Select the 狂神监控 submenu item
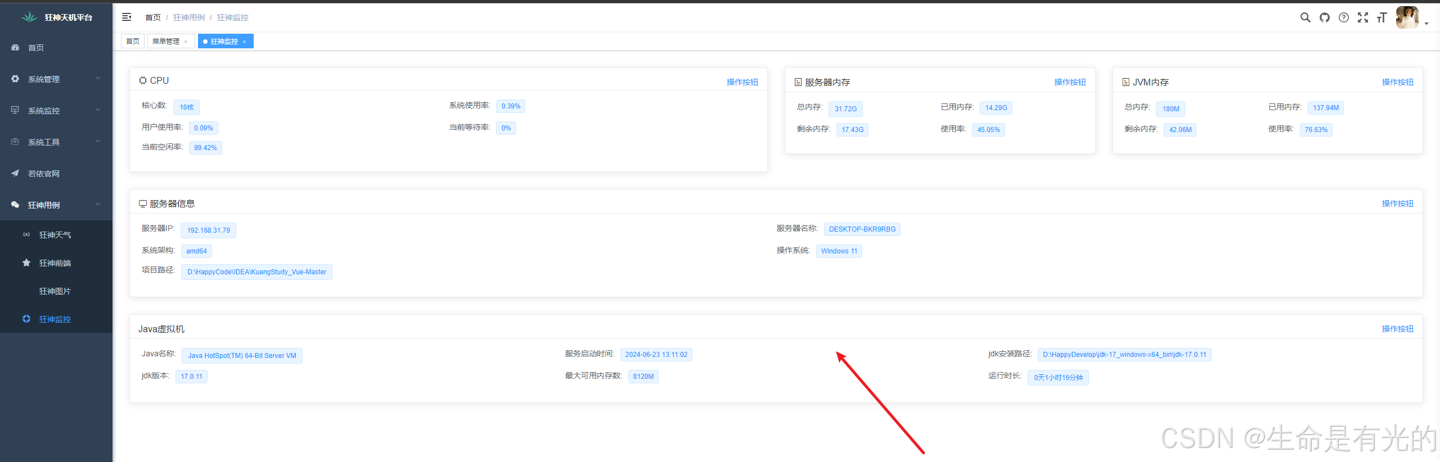 point(56,319)
